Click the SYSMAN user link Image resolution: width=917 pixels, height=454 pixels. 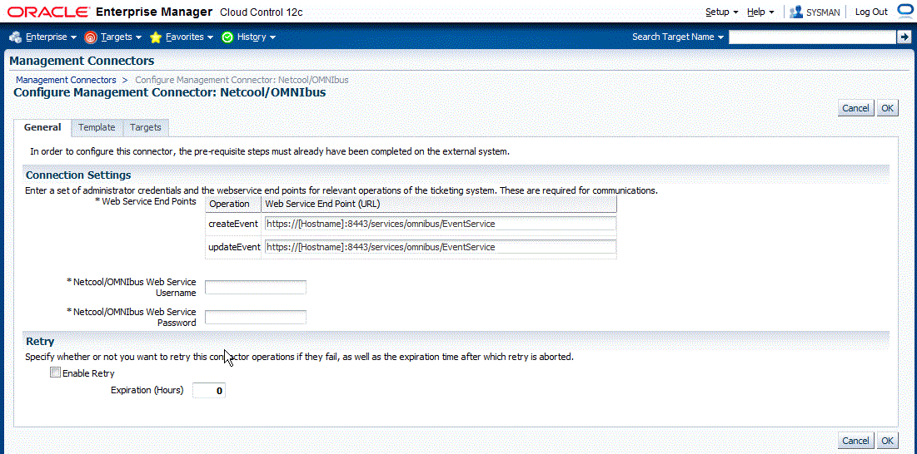pyautogui.click(x=823, y=12)
